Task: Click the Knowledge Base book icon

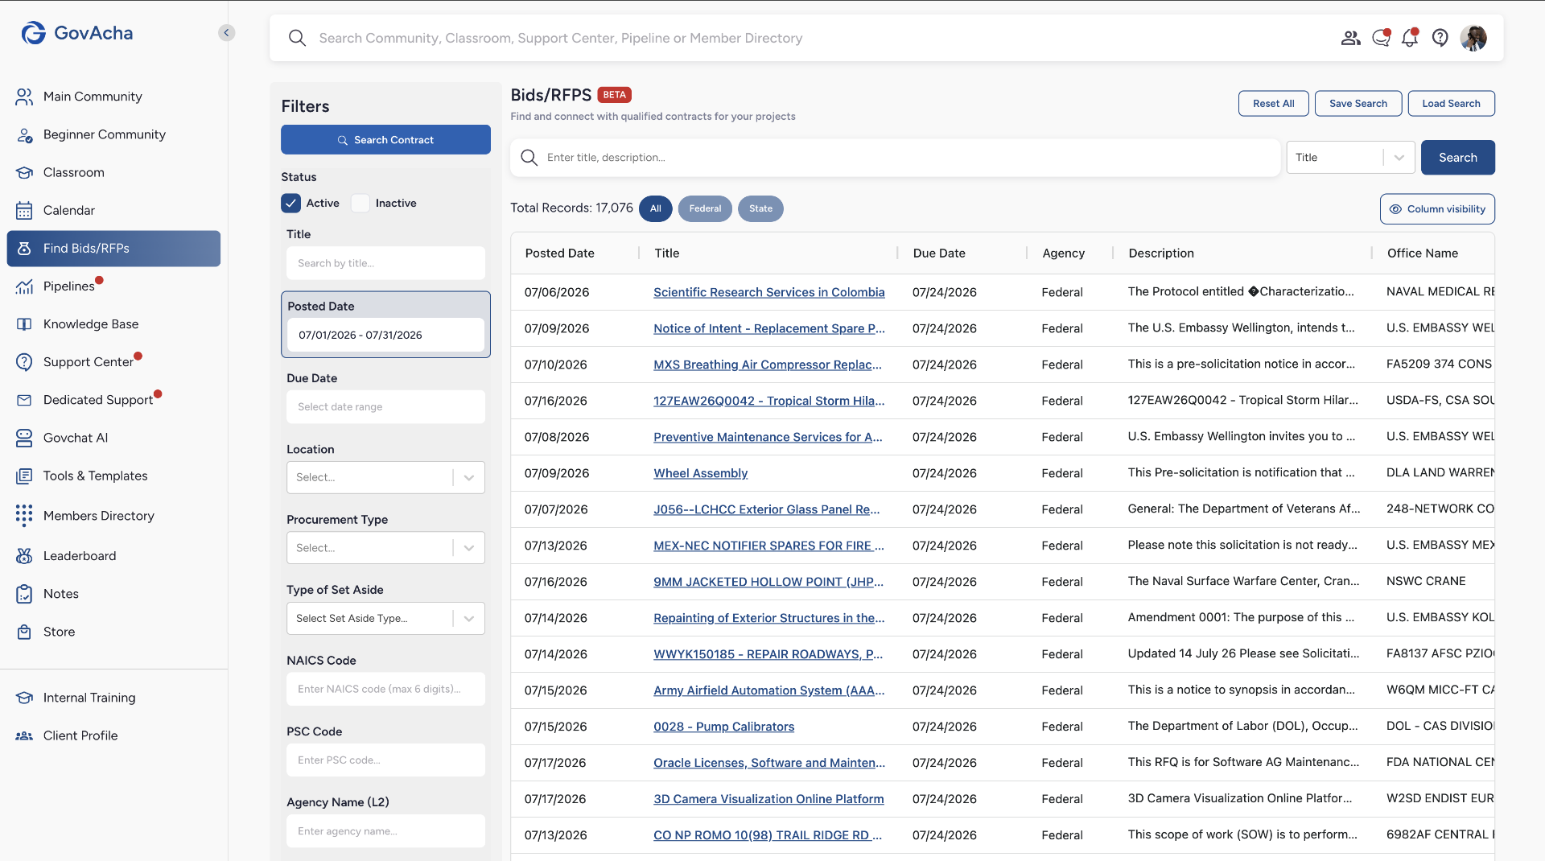Action: pyautogui.click(x=24, y=324)
